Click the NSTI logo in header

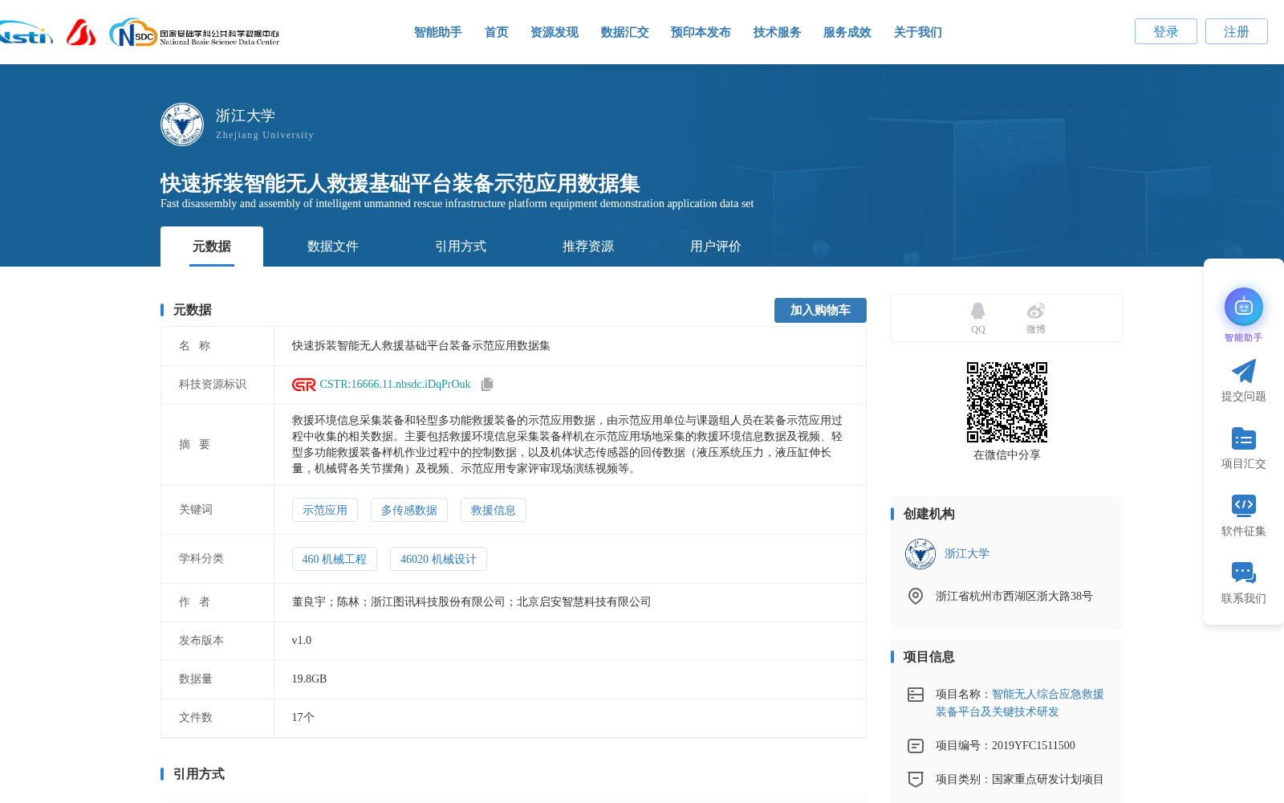coord(26,33)
